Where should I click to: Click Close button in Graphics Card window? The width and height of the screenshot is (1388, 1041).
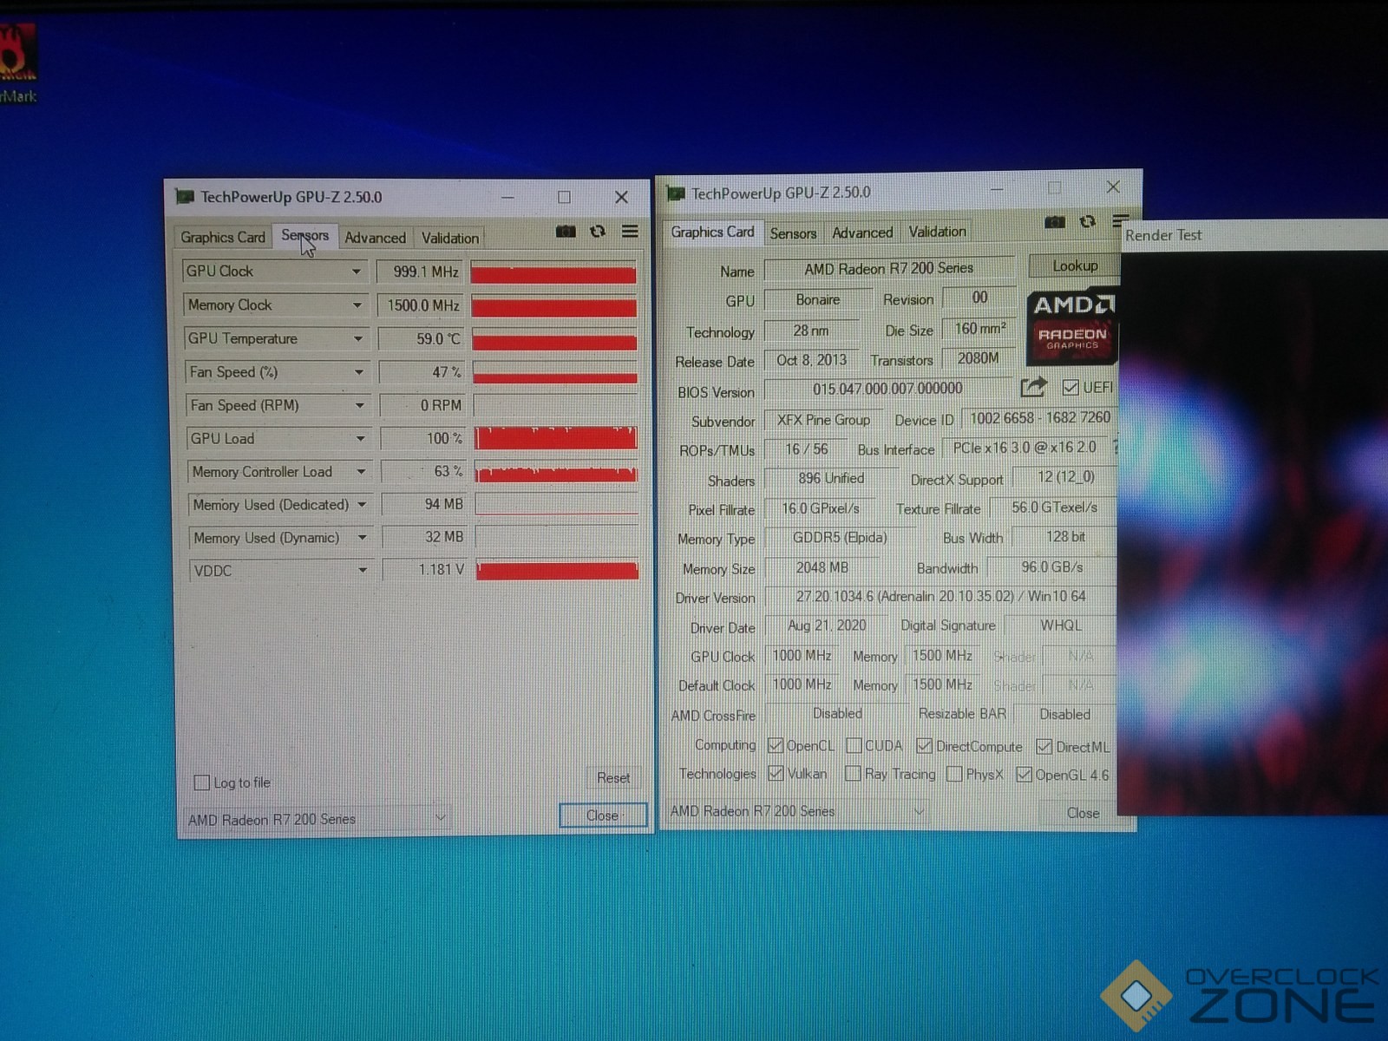click(x=1083, y=813)
